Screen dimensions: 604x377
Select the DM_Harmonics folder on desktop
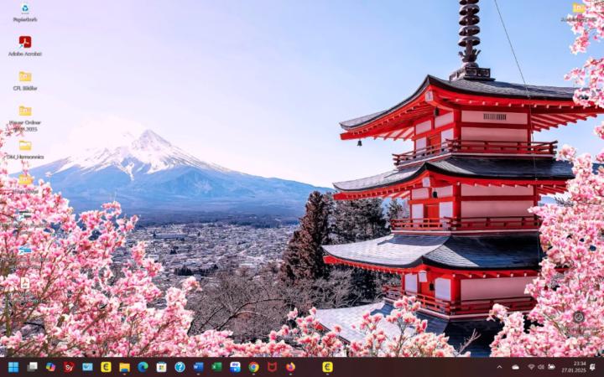[25, 149]
